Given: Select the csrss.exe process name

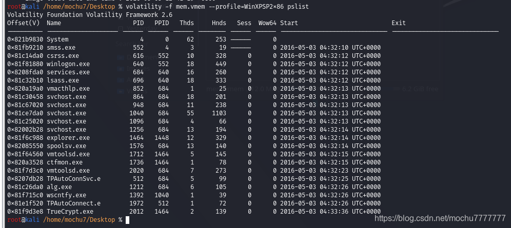Looking at the screenshot, I should pyautogui.click(x=63, y=56).
